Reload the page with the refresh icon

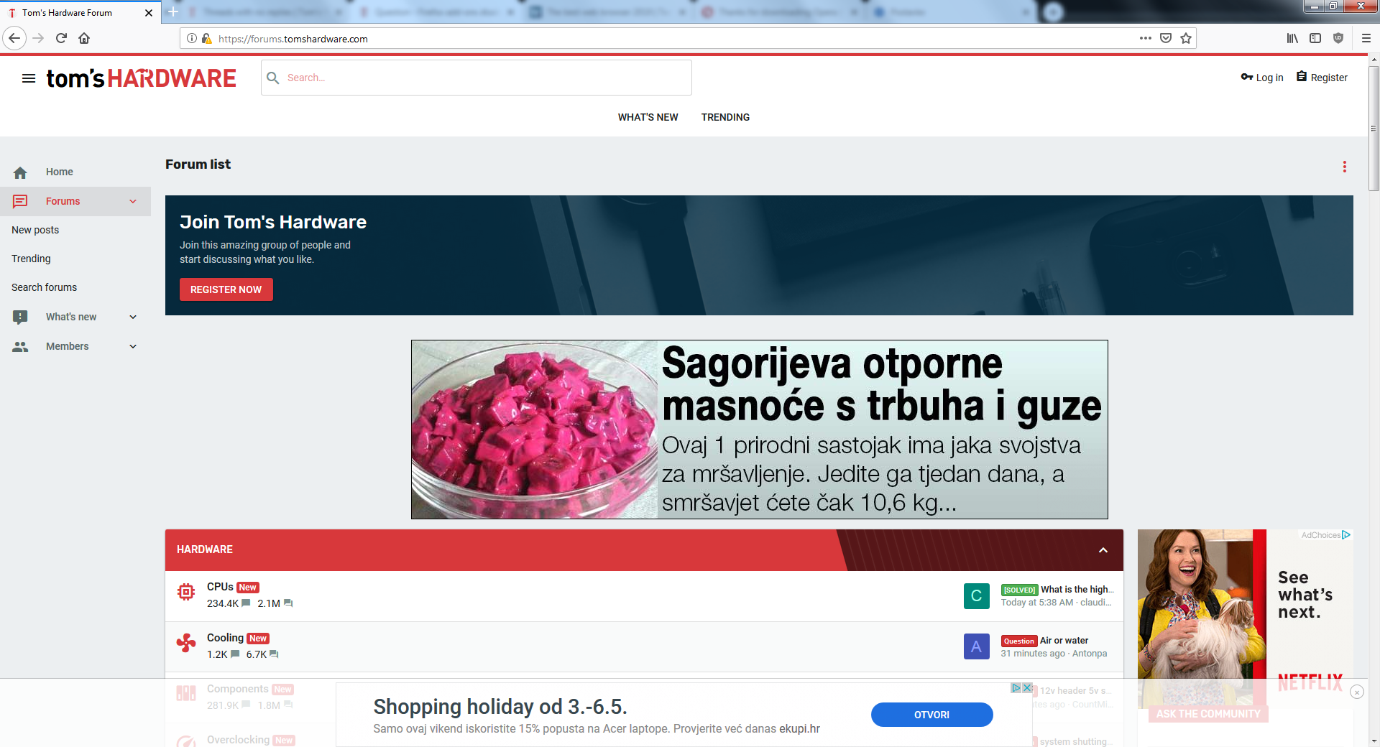click(61, 38)
